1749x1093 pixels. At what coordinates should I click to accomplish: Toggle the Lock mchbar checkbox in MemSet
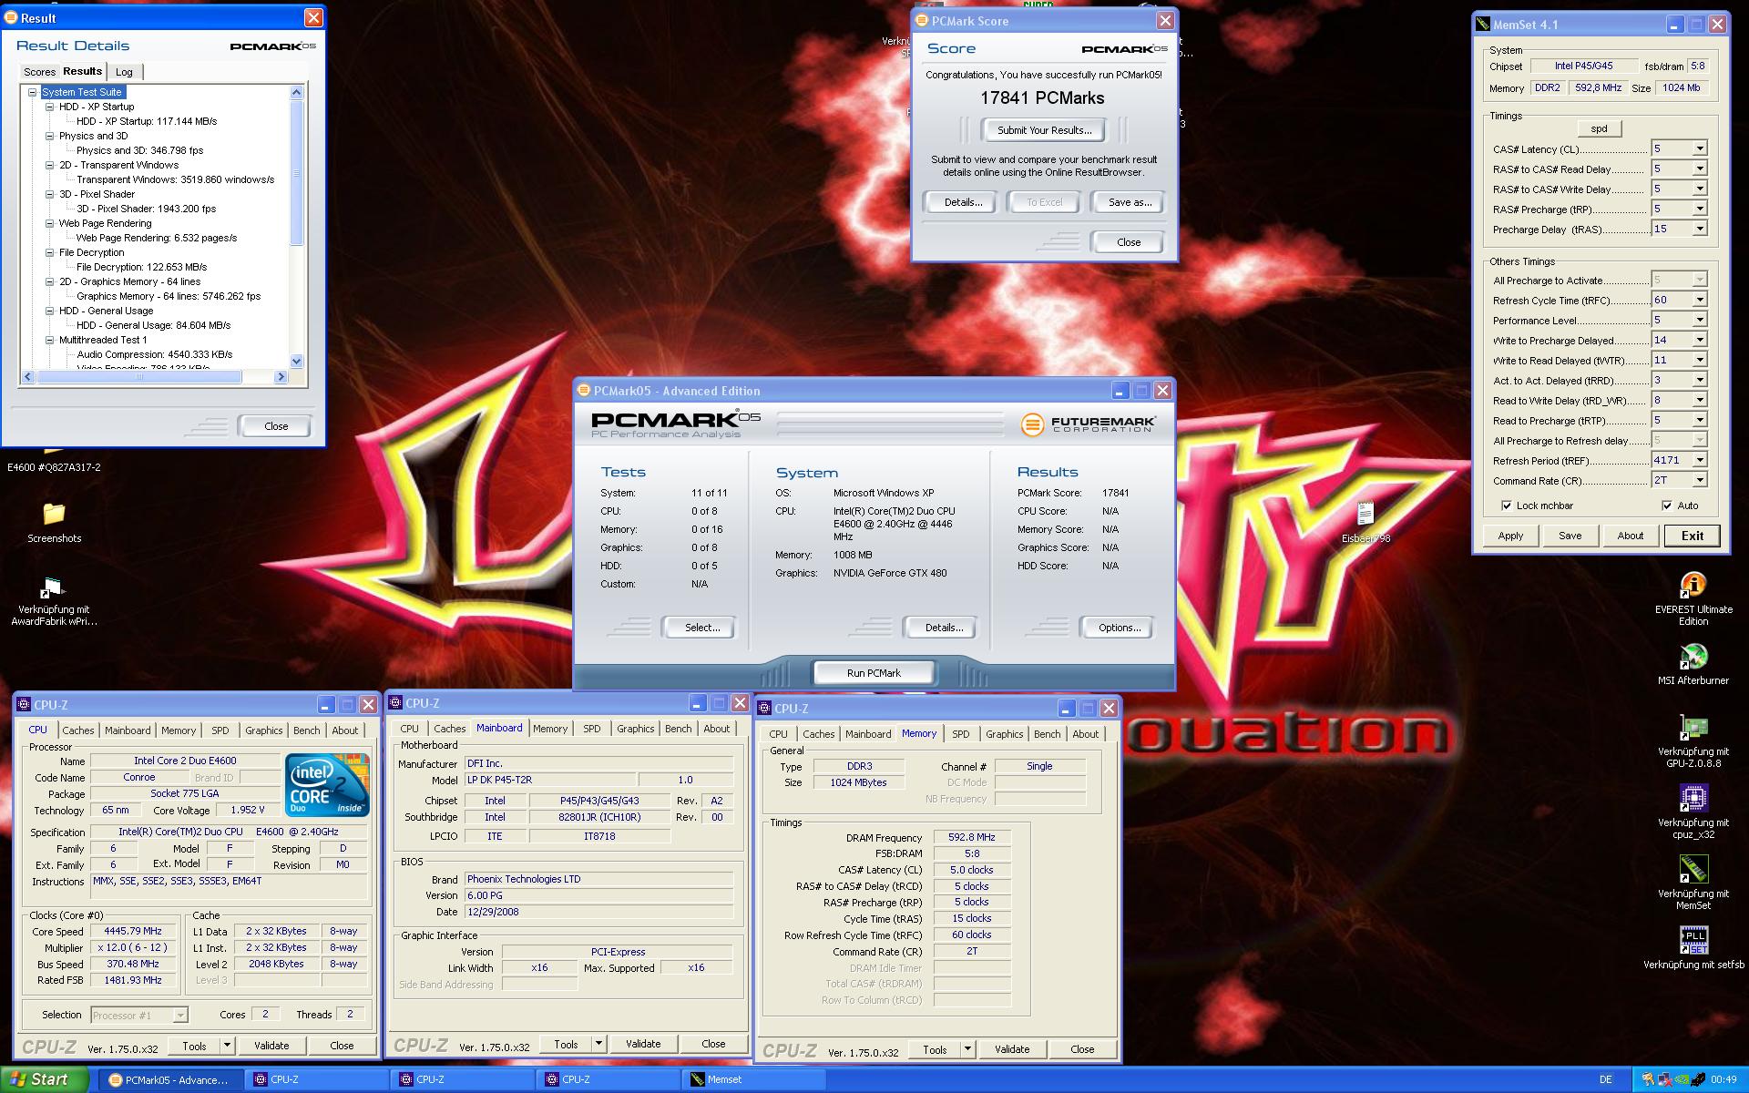click(x=1507, y=506)
